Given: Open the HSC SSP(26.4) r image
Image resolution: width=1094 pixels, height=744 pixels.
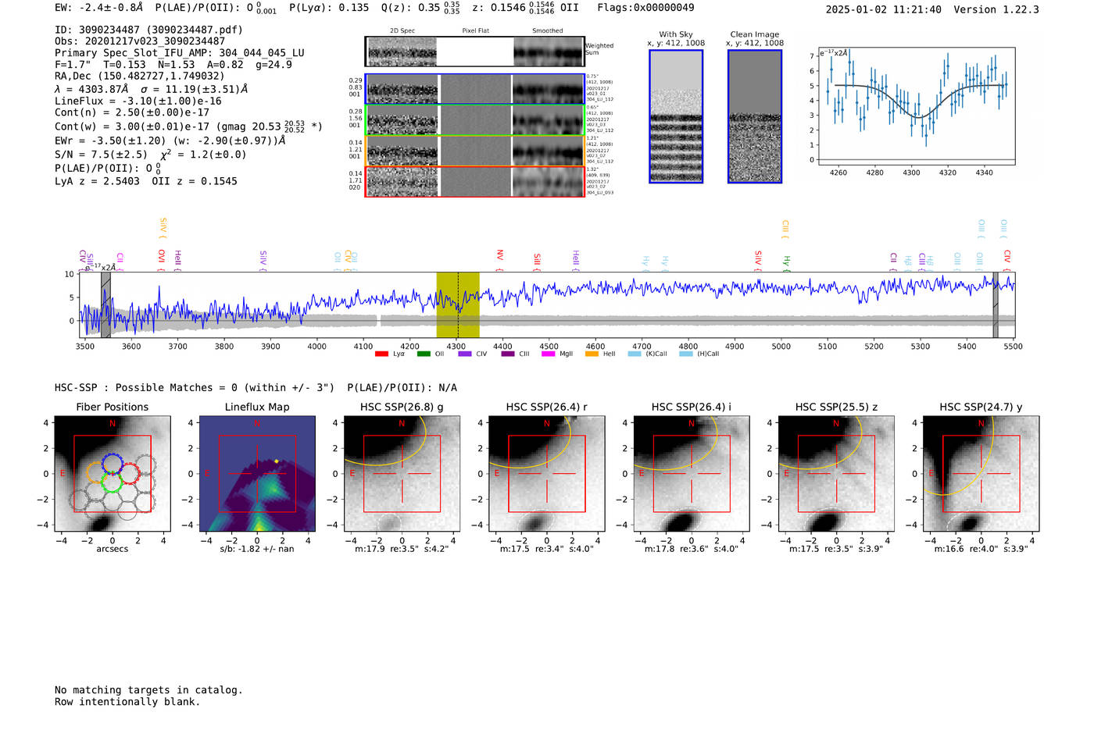Looking at the screenshot, I should [547, 474].
